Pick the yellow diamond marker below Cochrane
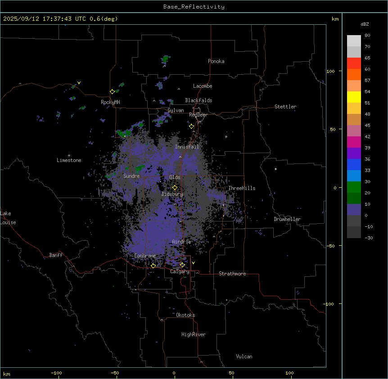This screenshot has height=379, width=388. (153, 266)
